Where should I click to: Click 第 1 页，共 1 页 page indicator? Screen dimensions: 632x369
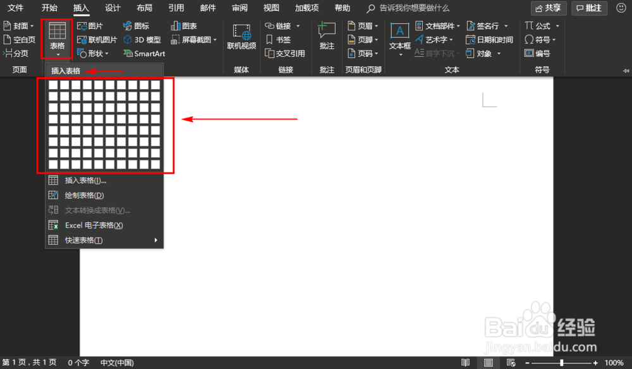[30, 363]
